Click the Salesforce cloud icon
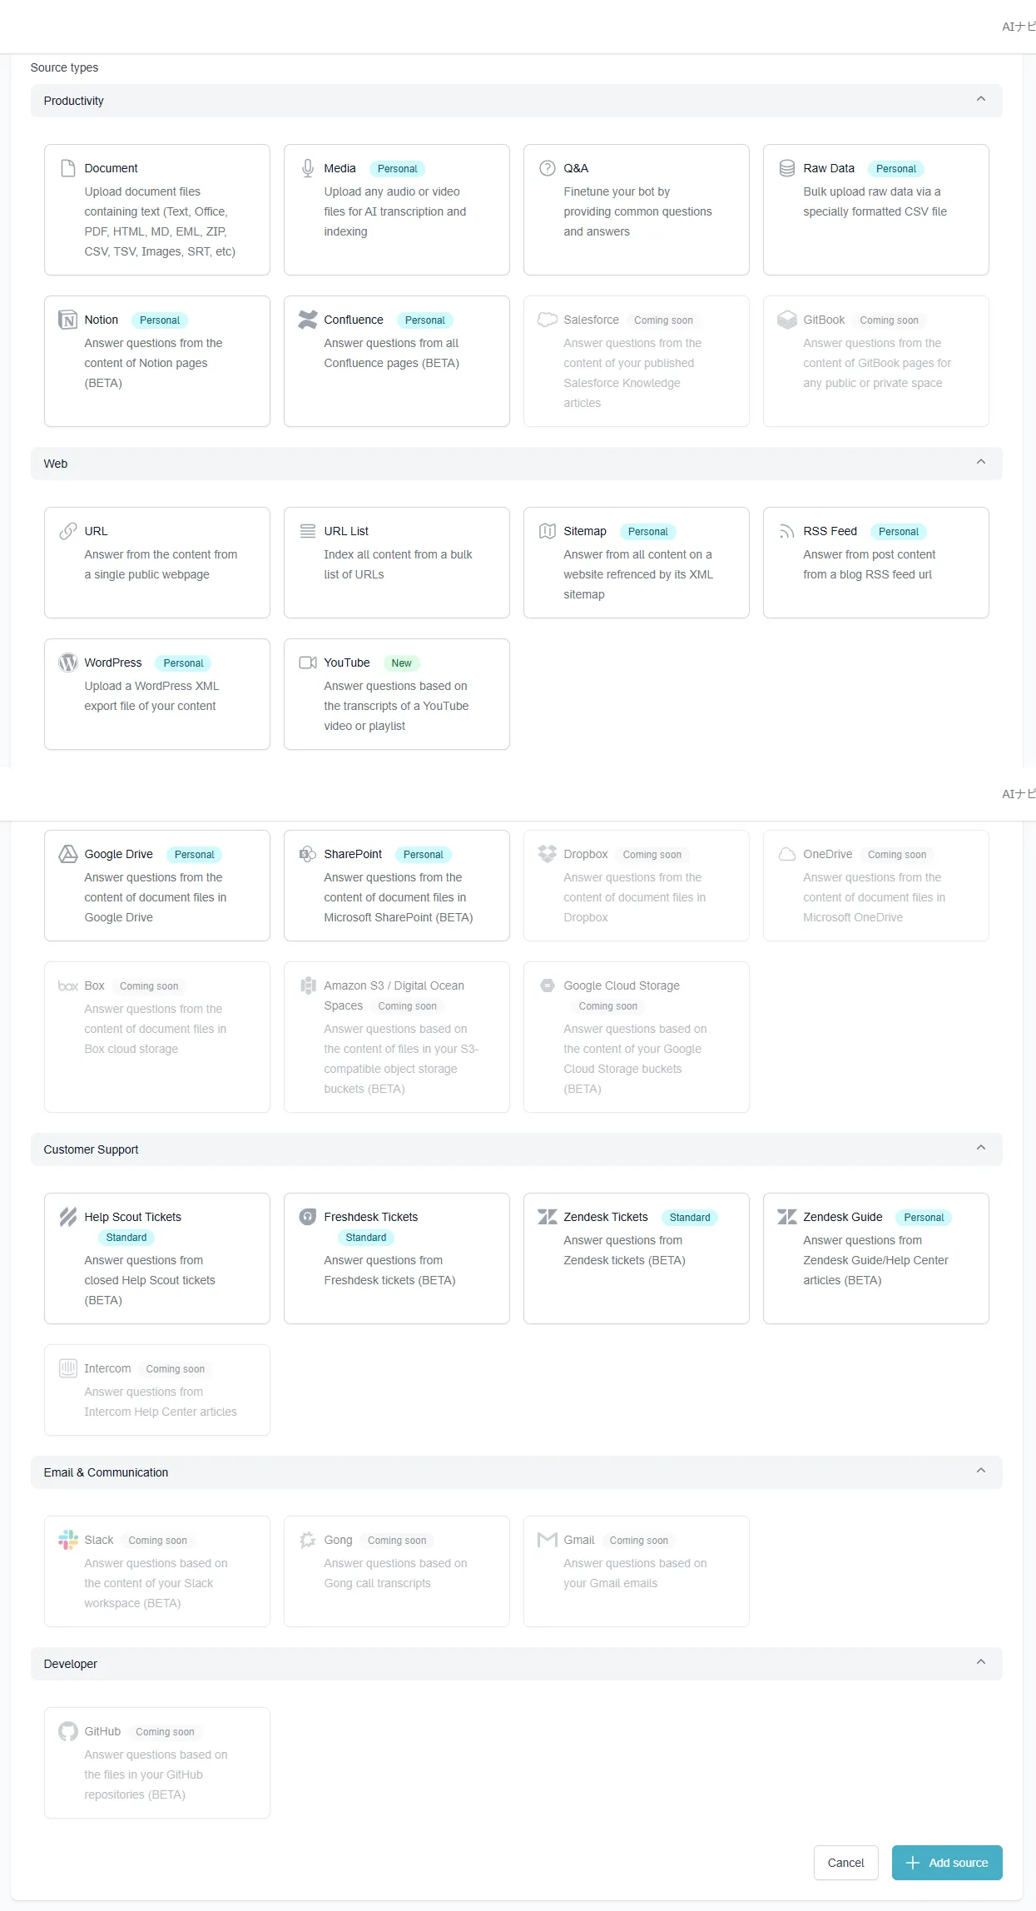1036x1911 pixels. [548, 320]
